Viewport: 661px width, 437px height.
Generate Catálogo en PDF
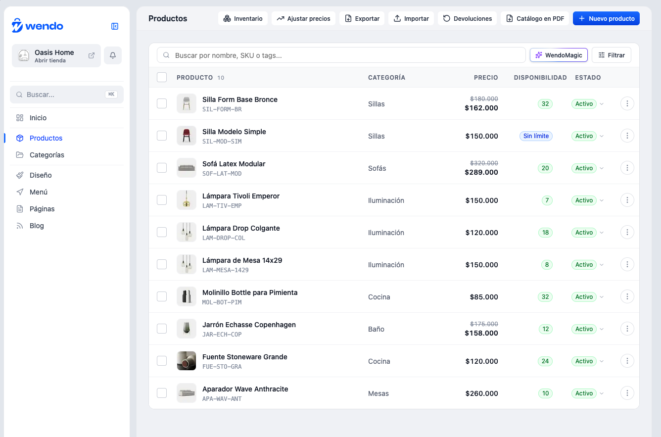(x=535, y=18)
